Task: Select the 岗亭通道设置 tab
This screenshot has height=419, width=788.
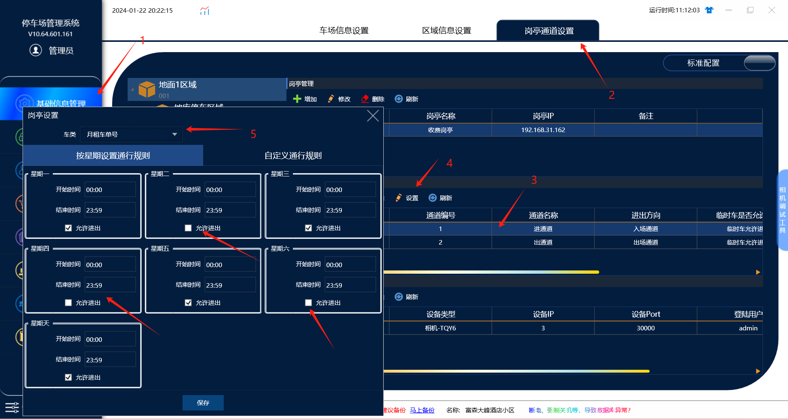Action: click(548, 30)
